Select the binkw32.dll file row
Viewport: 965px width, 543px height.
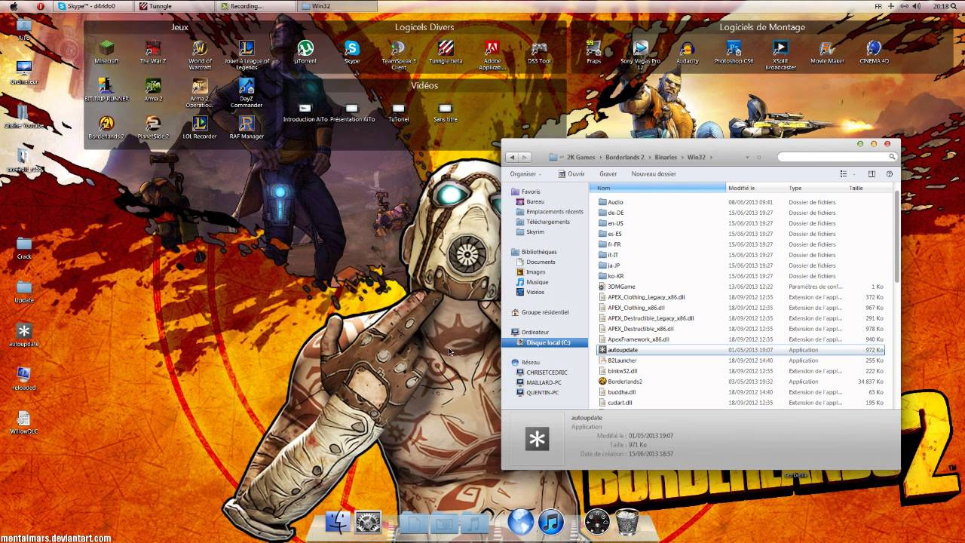(x=740, y=371)
